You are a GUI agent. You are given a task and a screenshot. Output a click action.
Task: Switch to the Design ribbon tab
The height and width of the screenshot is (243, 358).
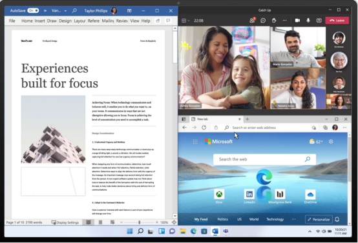click(65, 21)
